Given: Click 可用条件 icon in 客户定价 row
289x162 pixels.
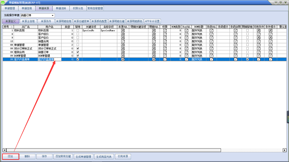Looking at the screenshot, I should (x=259, y=38).
